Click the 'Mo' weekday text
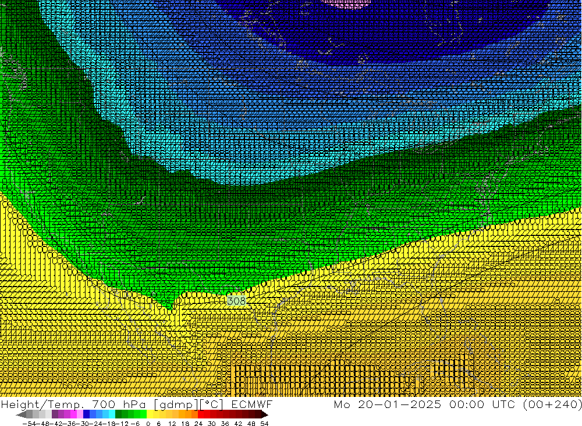 coord(342,404)
